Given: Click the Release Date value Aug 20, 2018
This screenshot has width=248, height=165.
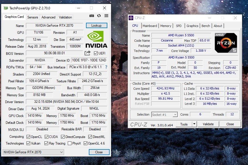Looking at the screenshot, I should pos(37,46).
